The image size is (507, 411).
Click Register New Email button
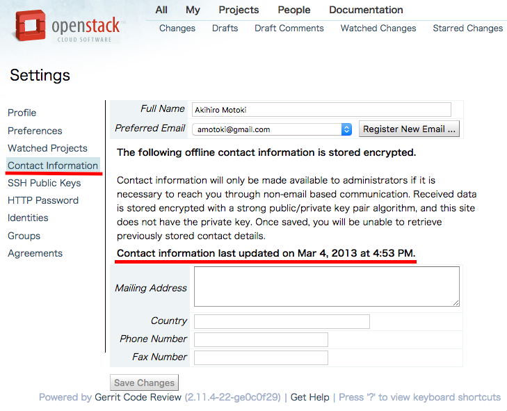pos(409,129)
